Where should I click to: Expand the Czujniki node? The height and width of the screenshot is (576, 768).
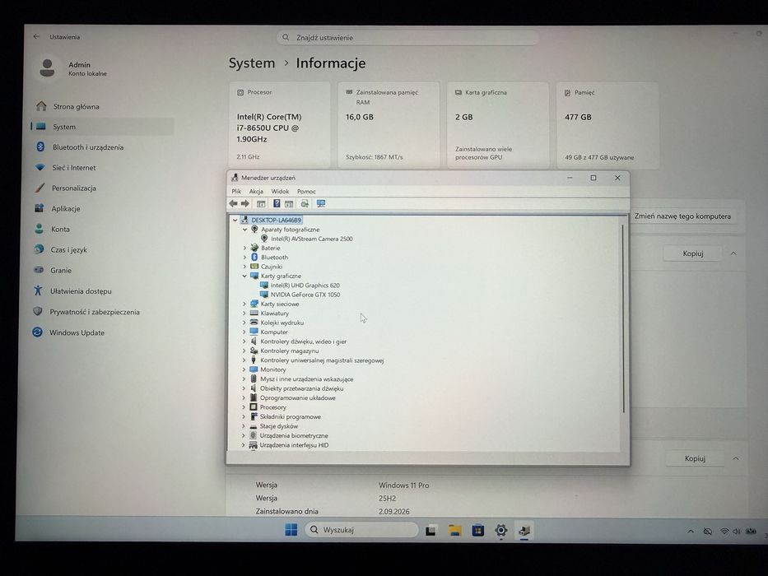click(x=244, y=267)
